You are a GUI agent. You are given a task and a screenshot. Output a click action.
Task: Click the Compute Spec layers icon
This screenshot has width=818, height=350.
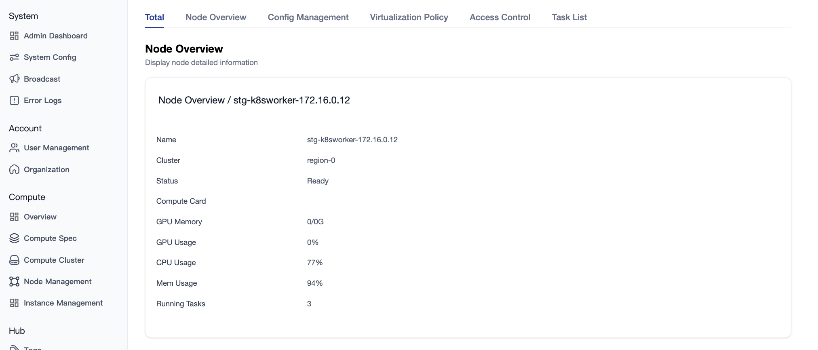pos(14,238)
